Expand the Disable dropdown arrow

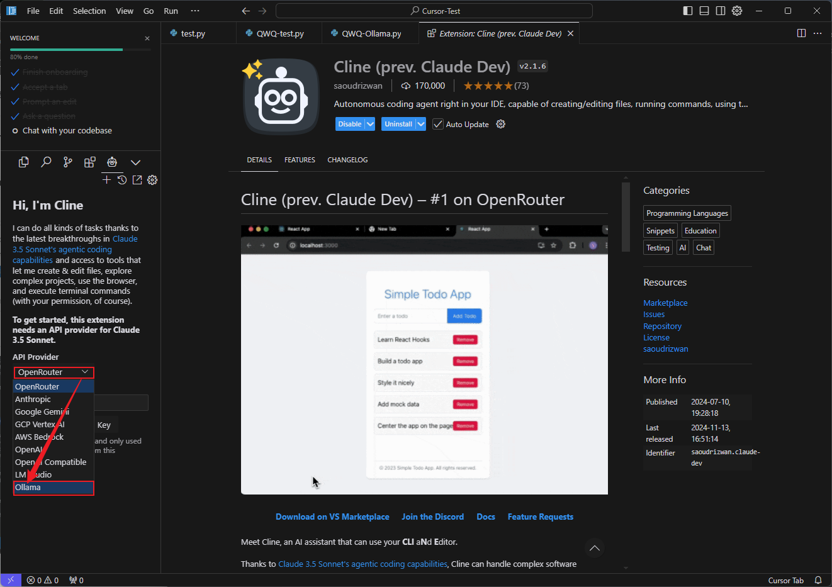click(x=370, y=125)
